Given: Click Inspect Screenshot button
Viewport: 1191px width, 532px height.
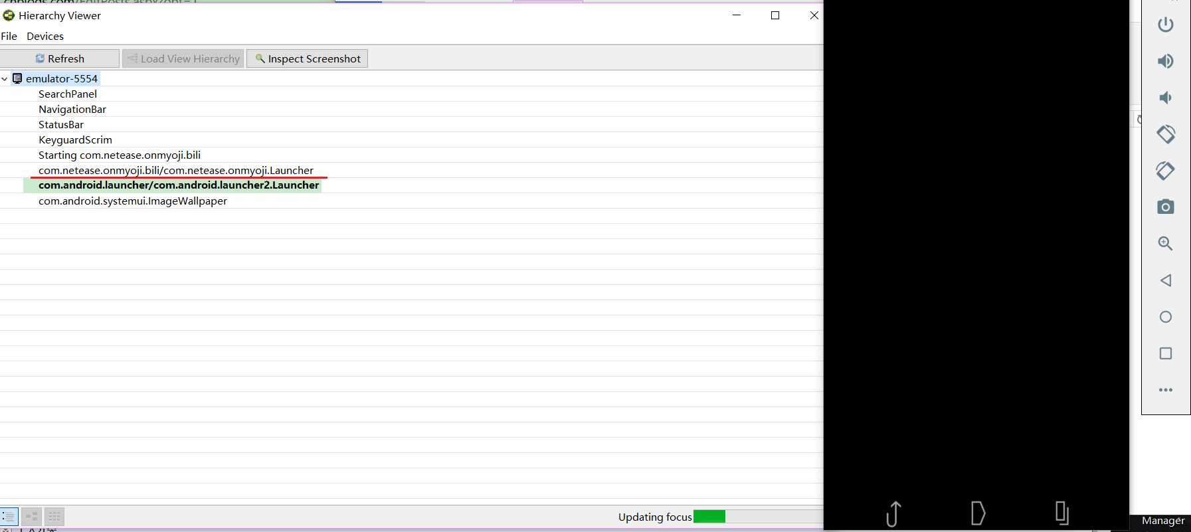Looking at the screenshot, I should (x=308, y=58).
